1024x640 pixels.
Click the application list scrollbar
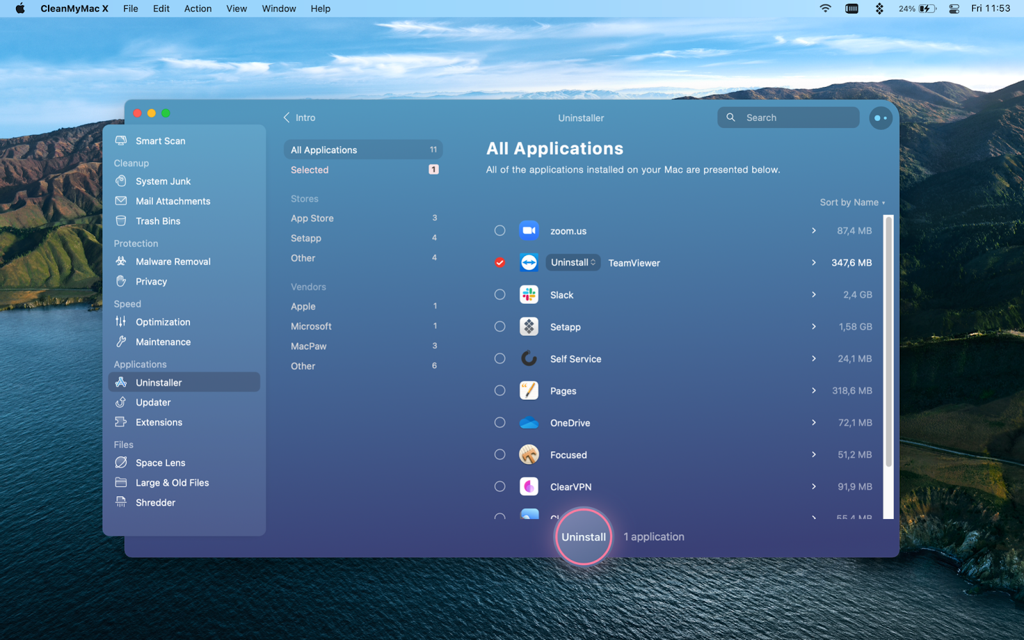(x=888, y=342)
